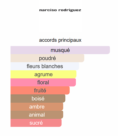Click the brown boisé accord bar

(x=38, y=99)
